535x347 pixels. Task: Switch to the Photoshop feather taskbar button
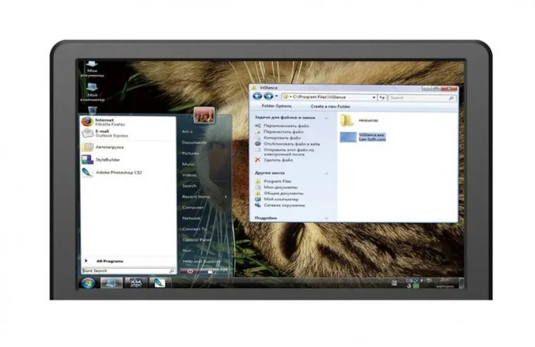pyautogui.click(x=159, y=283)
